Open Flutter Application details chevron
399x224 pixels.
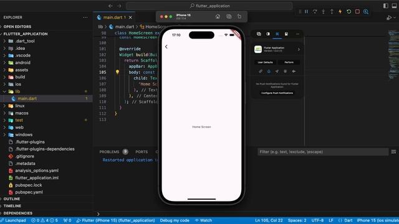pos(299,49)
